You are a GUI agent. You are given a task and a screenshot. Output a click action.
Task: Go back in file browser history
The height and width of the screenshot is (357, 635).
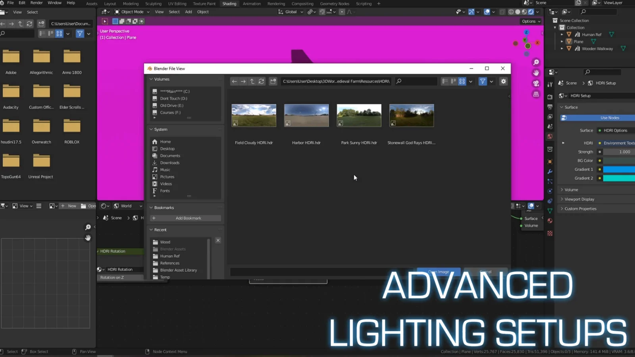click(234, 81)
